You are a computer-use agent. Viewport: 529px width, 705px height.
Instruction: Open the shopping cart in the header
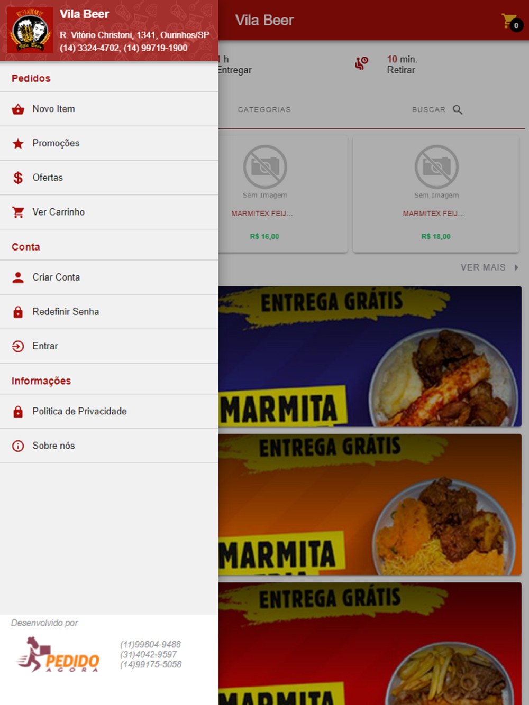coord(512,22)
